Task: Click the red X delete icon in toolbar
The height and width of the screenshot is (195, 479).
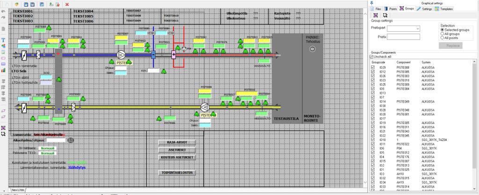Action: [x=67, y=4]
